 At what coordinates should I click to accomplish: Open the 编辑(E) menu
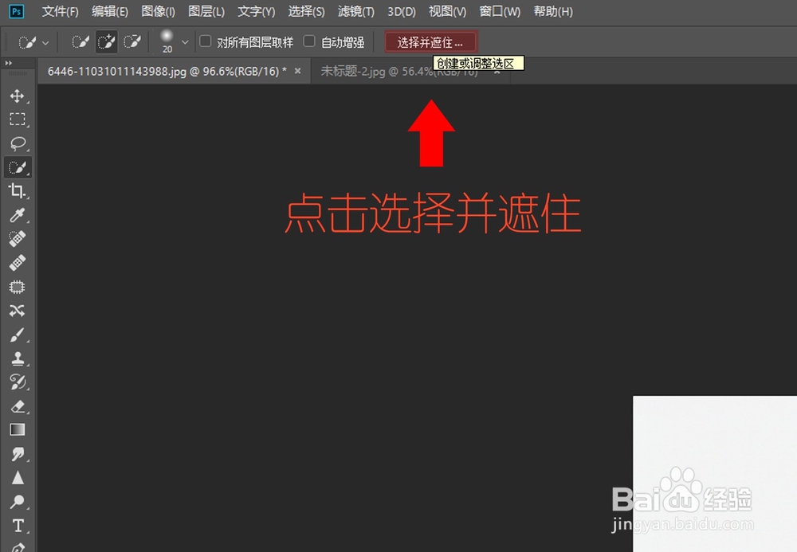110,11
